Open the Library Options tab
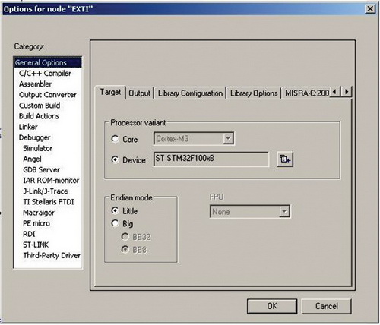 tap(254, 93)
